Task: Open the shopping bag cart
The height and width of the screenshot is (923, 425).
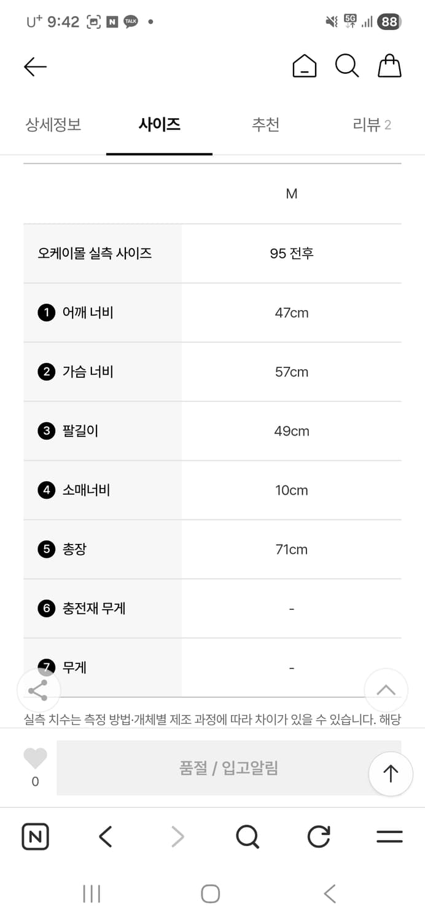Action: coord(389,66)
